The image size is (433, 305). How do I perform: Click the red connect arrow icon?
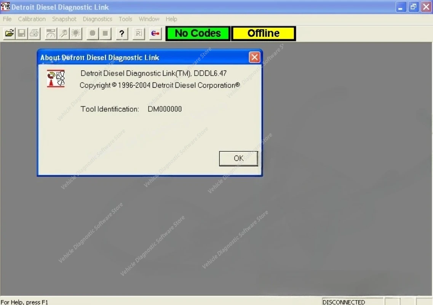click(155, 34)
